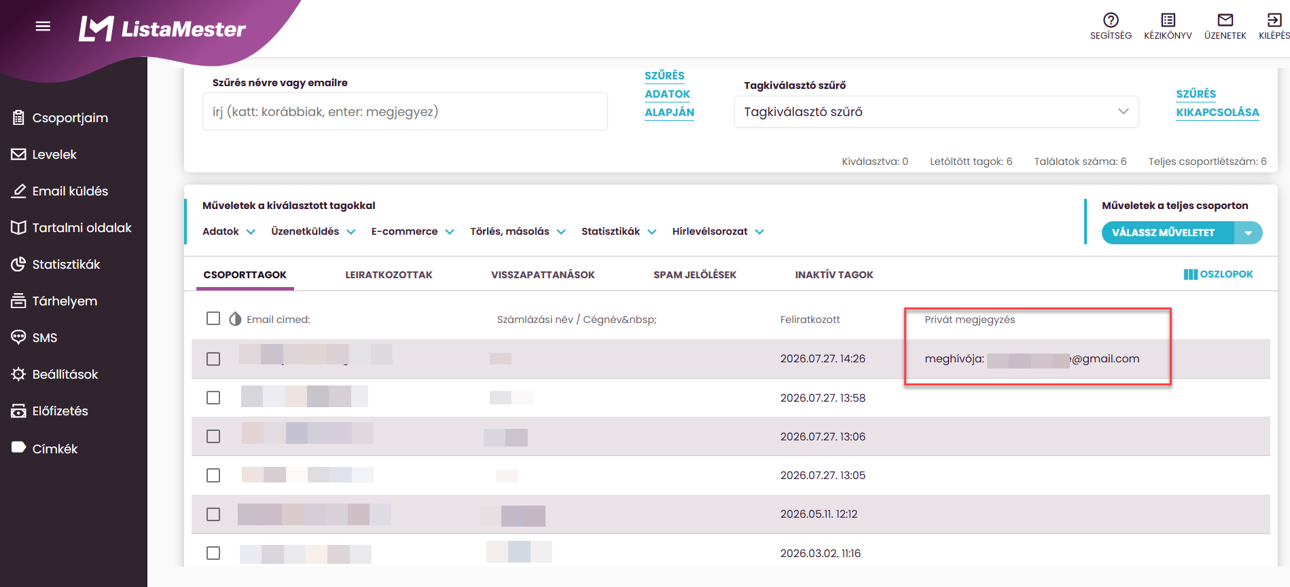Expand the Adatok dropdown

pyautogui.click(x=229, y=231)
